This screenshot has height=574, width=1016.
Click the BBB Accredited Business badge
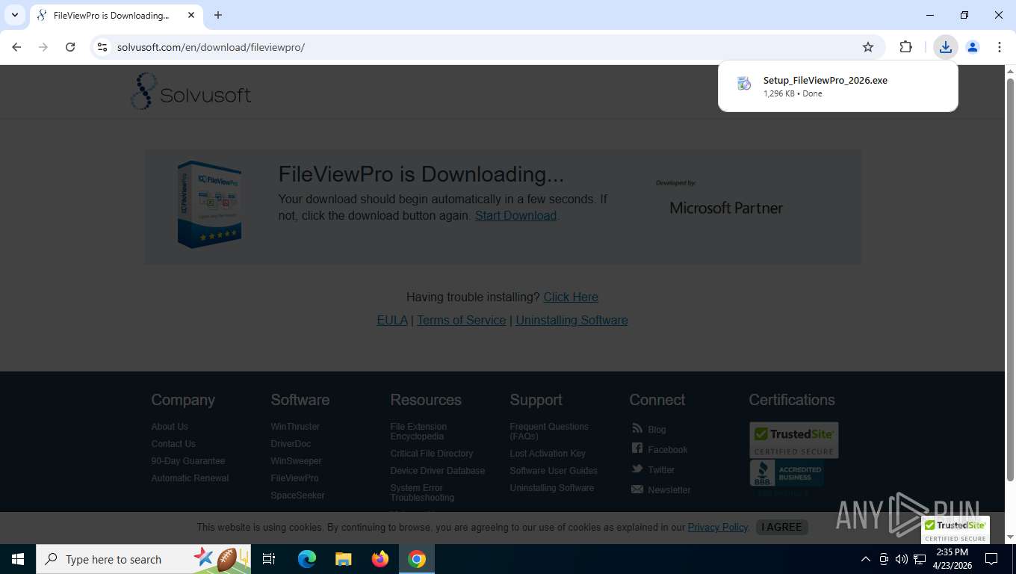pyautogui.click(x=787, y=474)
